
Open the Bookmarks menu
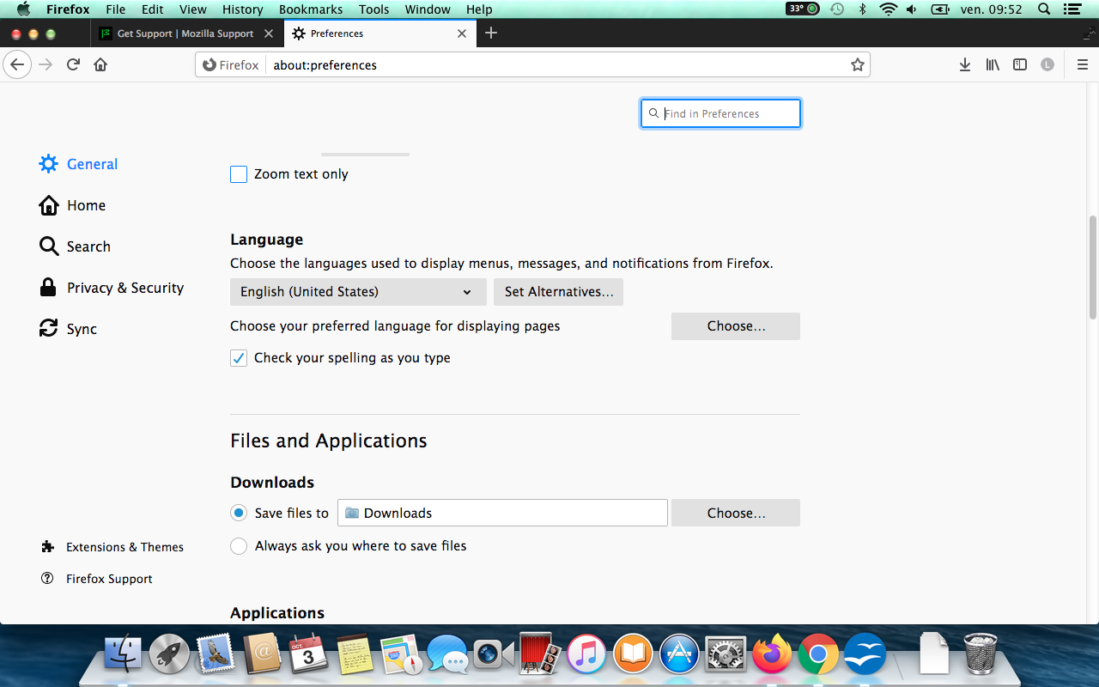pyautogui.click(x=311, y=9)
